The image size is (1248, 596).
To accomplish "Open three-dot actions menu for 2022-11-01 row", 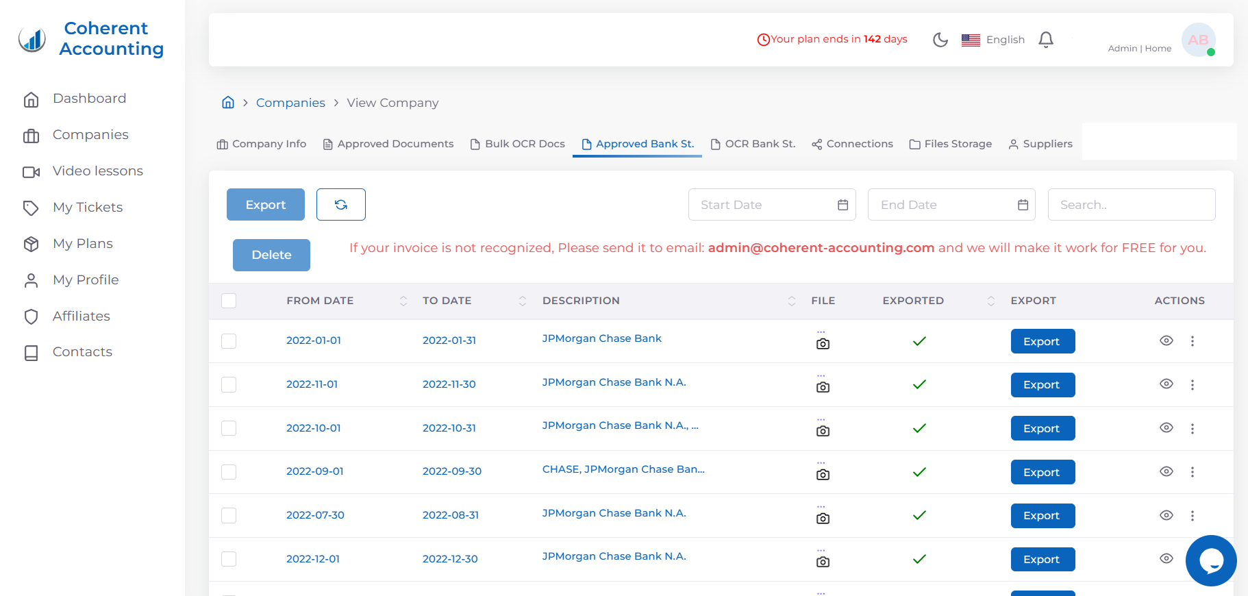I will (1192, 385).
